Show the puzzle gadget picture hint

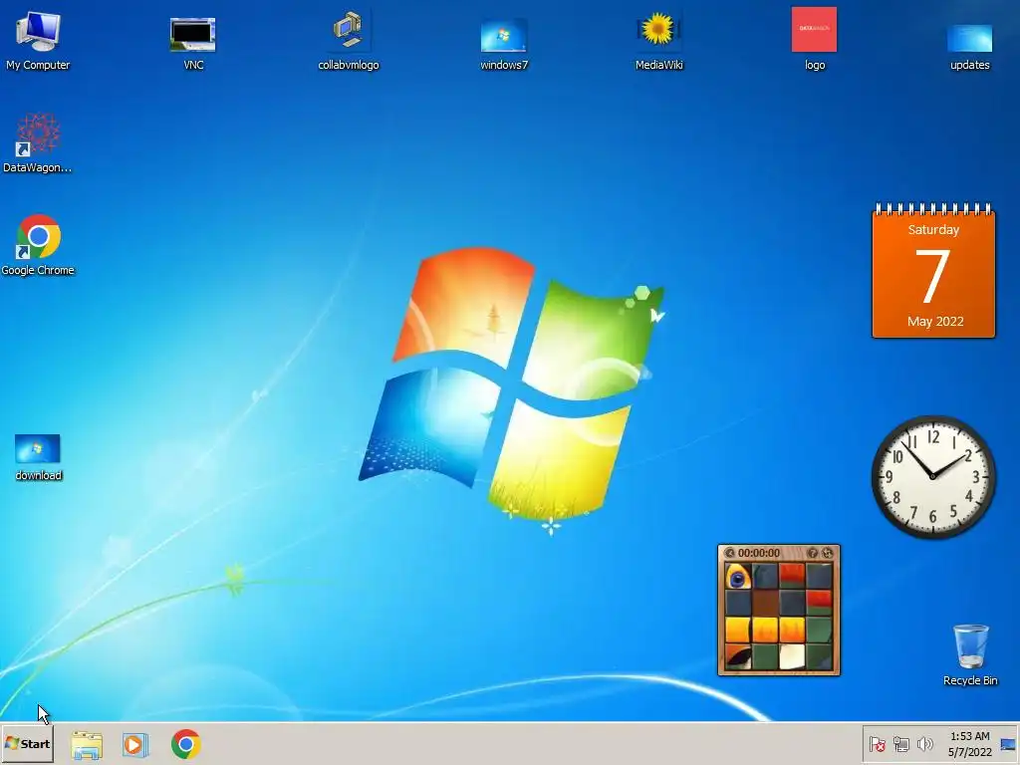pyautogui.click(x=813, y=553)
